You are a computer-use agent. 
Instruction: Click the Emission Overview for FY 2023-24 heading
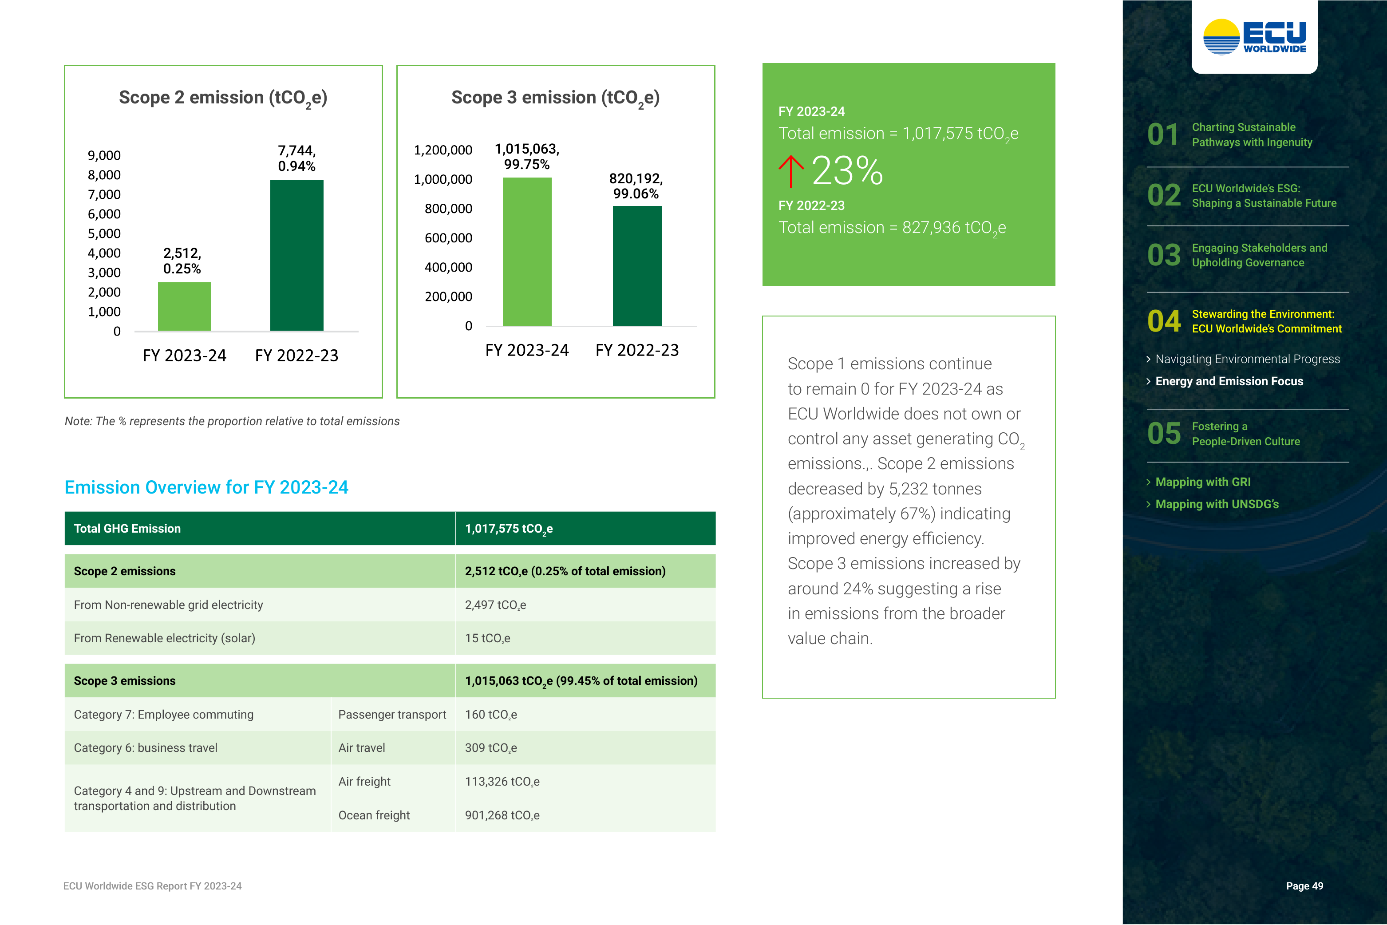coord(206,486)
